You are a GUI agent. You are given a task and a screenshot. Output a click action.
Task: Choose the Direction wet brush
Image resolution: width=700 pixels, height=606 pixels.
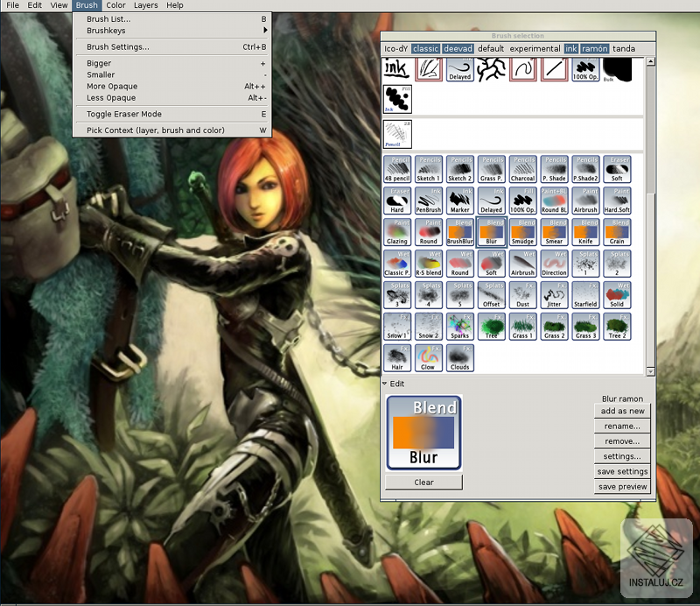(x=554, y=264)
